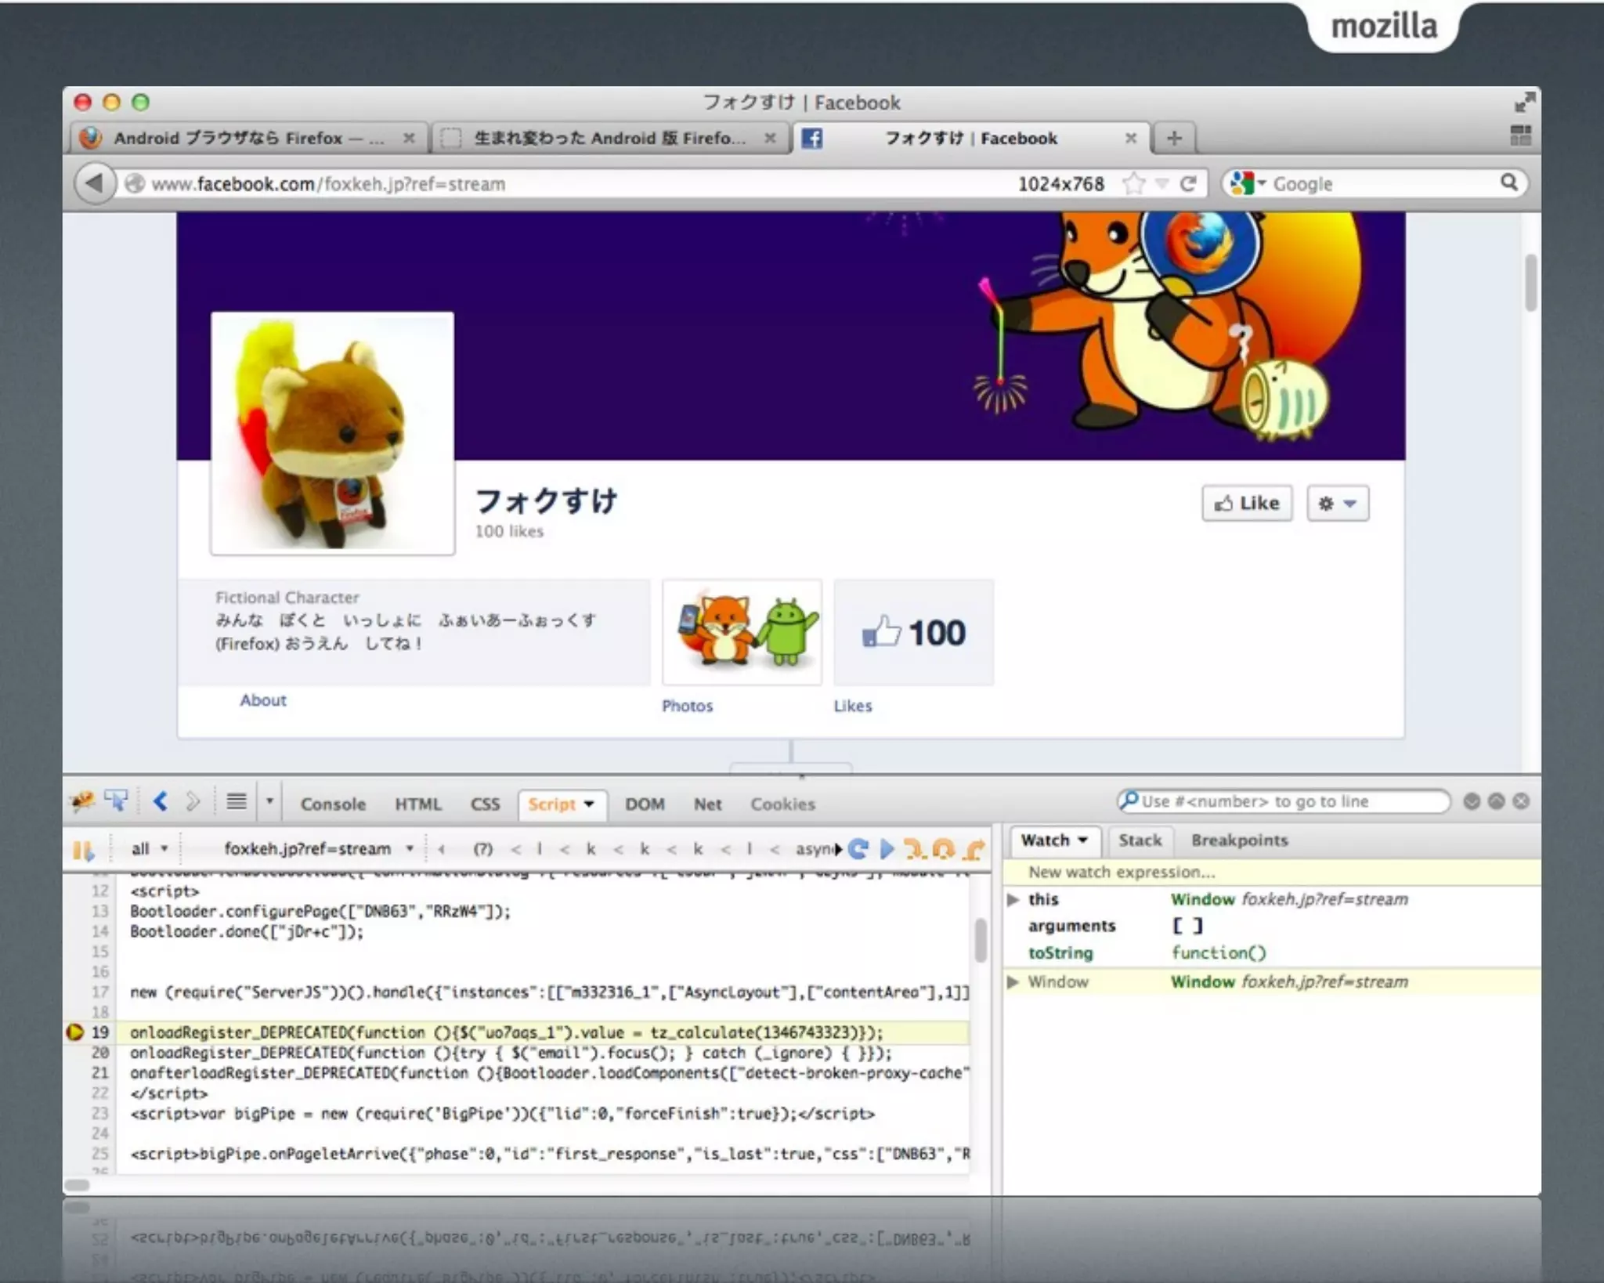Screen dimensions: 1604x1283
Task: Activate the inspect element pointer tool
Action: (x=117, y=801)
